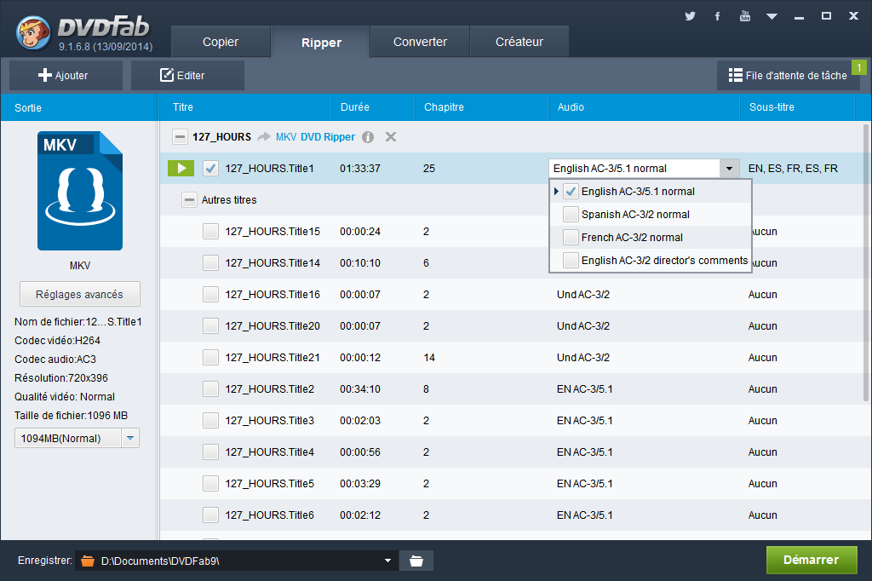Open the 1094MB(Normal) size dropdown
The image size is (872, 581).
pos(129,438)
